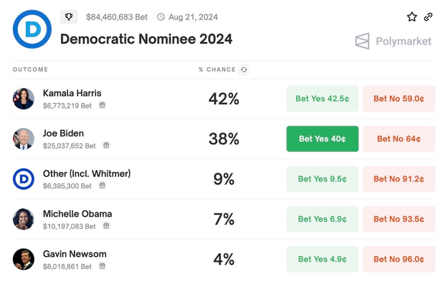Click the star favorite icon
This screenshot has height=288, width=448.
coord(412,17)
